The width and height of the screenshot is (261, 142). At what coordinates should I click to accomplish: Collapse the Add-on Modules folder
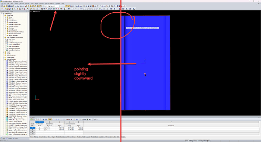[x=3, y=59]
